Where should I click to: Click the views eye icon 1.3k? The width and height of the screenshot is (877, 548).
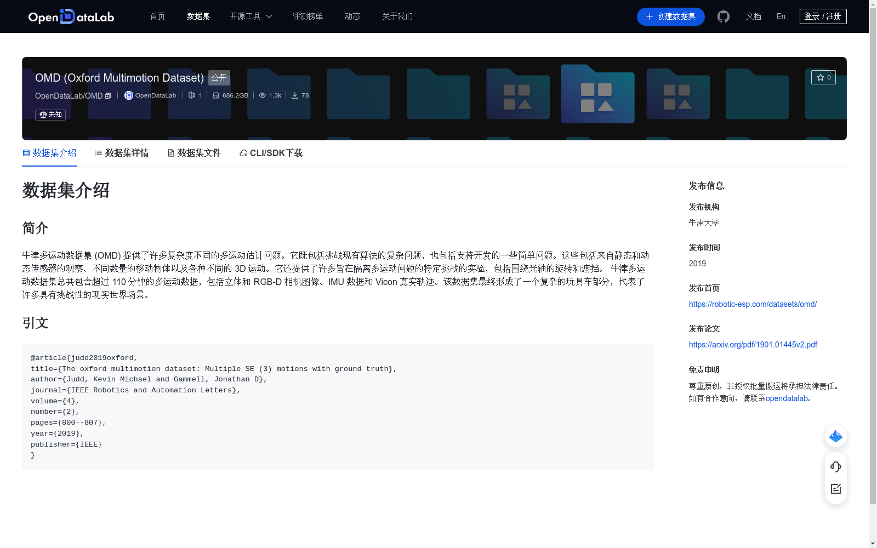point(263,95)
